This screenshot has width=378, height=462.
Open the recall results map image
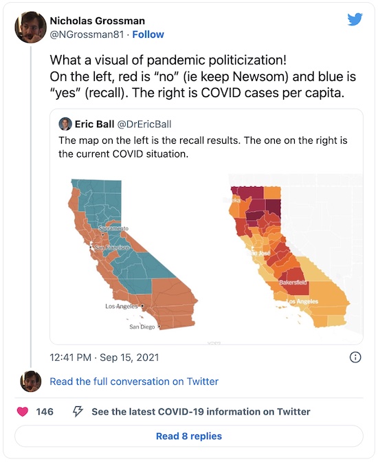133,254
